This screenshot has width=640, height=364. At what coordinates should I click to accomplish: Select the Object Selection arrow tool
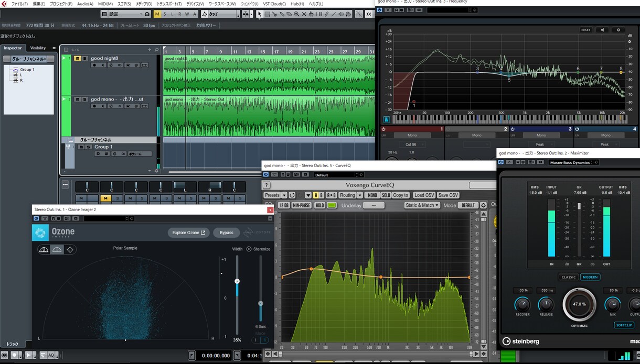pyautogui.click(x=260, y=14)
